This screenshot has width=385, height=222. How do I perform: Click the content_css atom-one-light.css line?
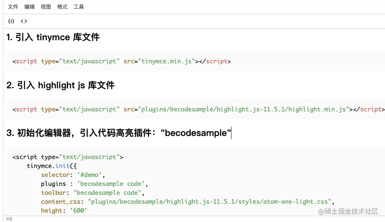187,202
